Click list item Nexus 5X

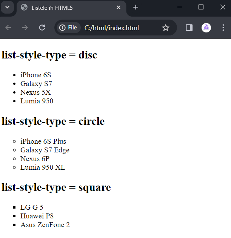coord(35,92)
